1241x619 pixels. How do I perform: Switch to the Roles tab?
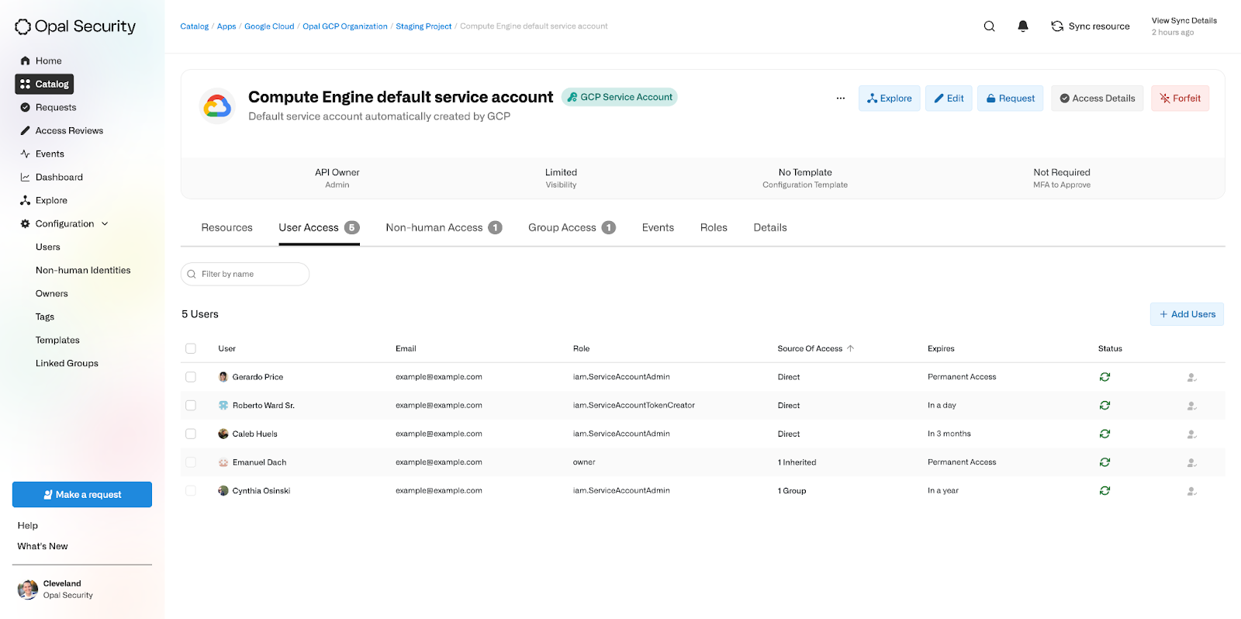(x=714, y=227)
